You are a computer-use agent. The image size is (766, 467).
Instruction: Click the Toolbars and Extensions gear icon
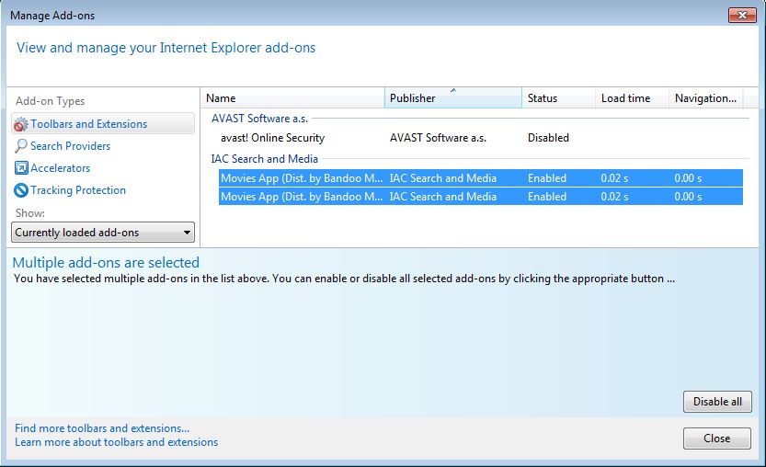[20, 125]
